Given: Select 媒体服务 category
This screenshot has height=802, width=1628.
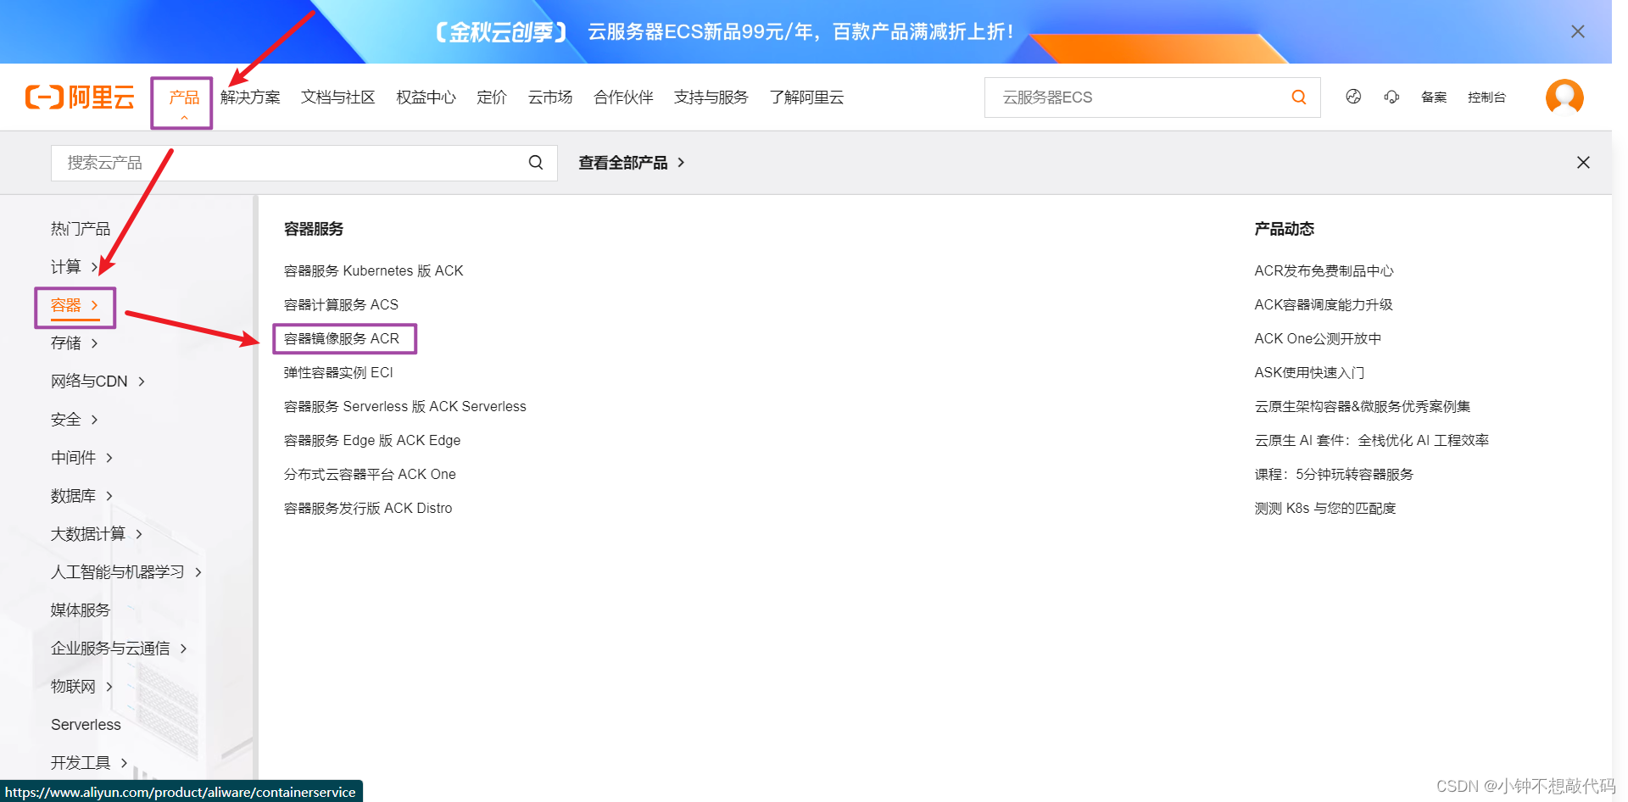Looking at the screenshot, I should pos(81,610).
